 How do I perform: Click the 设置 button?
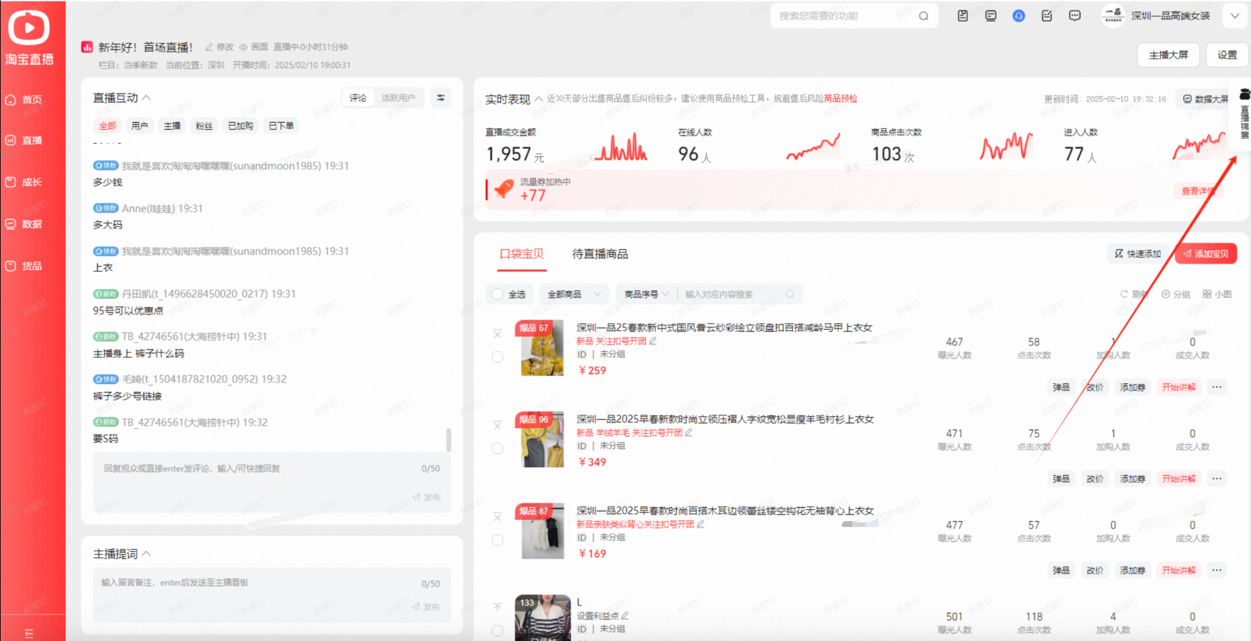(x=1227, y=55)
